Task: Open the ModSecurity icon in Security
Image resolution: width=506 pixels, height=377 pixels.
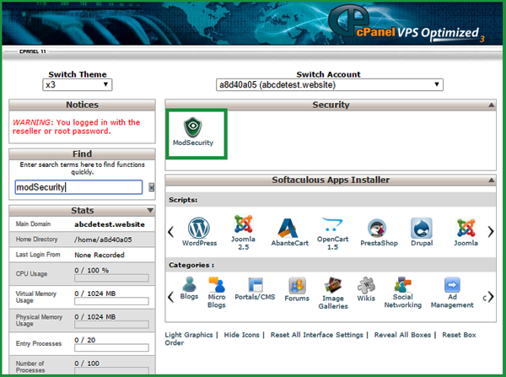Action: point(193,132)
